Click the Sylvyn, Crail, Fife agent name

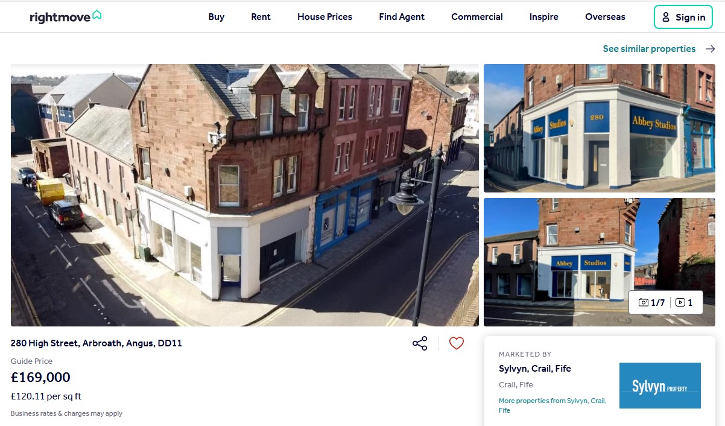point(535,369)
